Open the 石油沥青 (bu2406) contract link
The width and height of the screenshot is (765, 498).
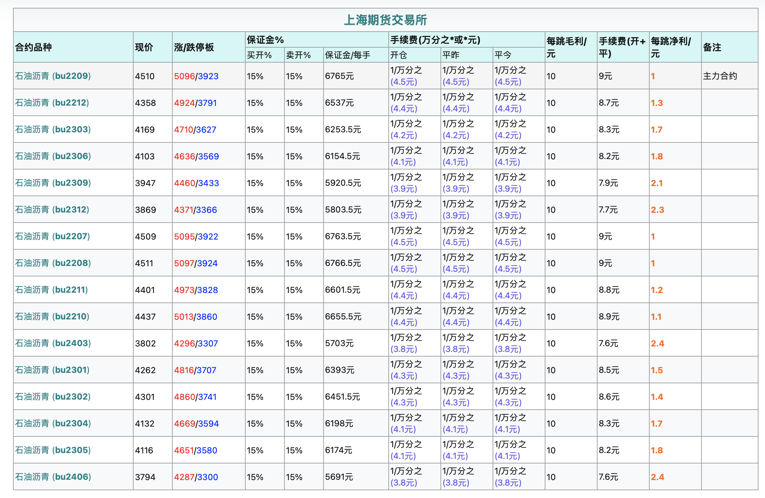[53, 477]
